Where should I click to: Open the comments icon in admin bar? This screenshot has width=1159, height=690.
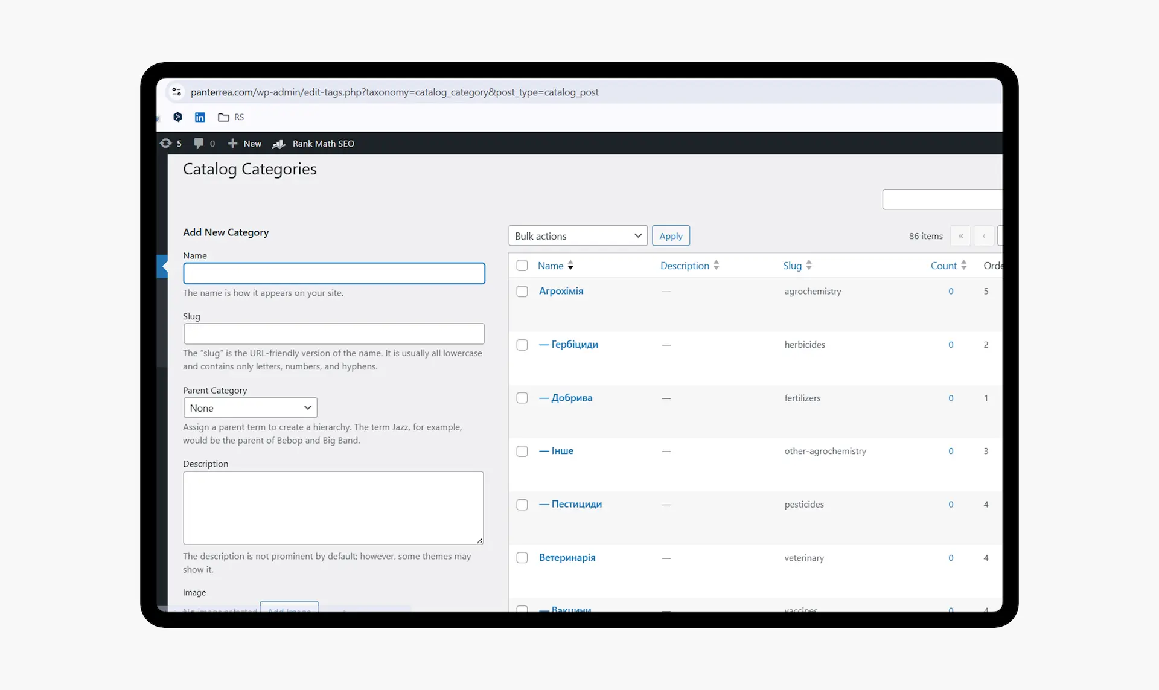pos(199,143)
